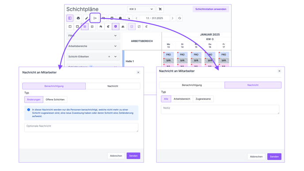Screen dimensions: 304x171
Task: Expand the Arbeitsbereiche filter section
Action: (x=93, y=46)
